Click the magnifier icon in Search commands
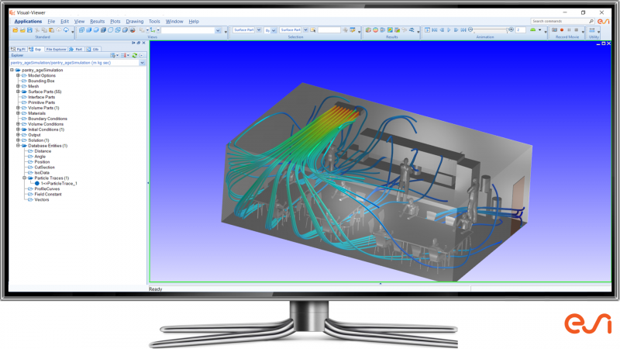The image size is (620, 349). point(591,22)
